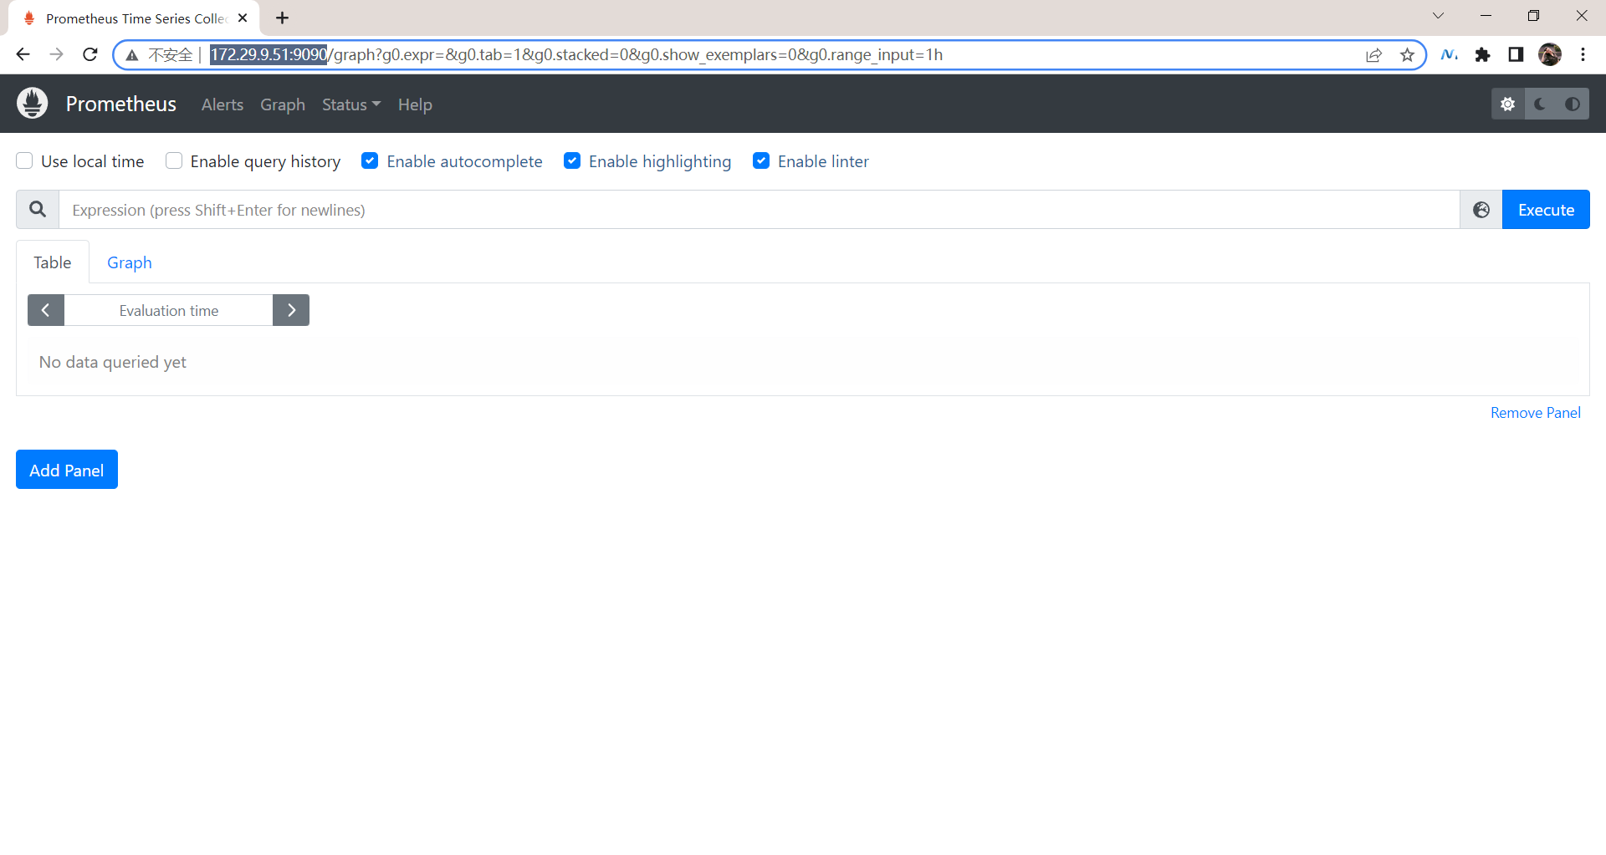Open metrics explorer globe icon
1606x855 pixels.
coord(1481,210)
